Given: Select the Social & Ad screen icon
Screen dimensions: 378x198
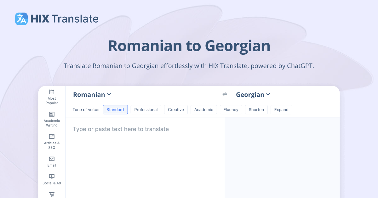Looking at the screenshot, I should [51, 177].
